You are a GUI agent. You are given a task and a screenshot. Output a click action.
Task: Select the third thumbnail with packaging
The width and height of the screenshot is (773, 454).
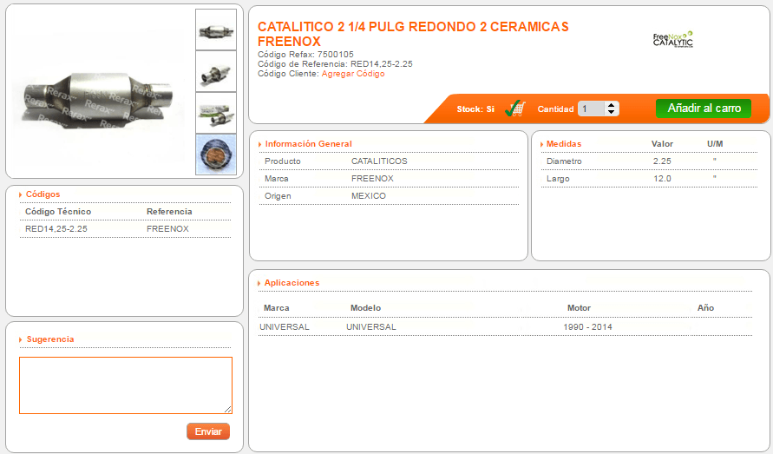click(x=216, y=113)
